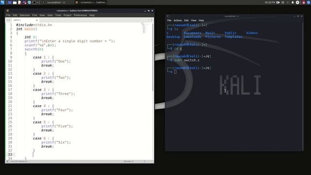Switch to the Sublime Text taskbar button

pyautogui.click(x=91, y=2)
